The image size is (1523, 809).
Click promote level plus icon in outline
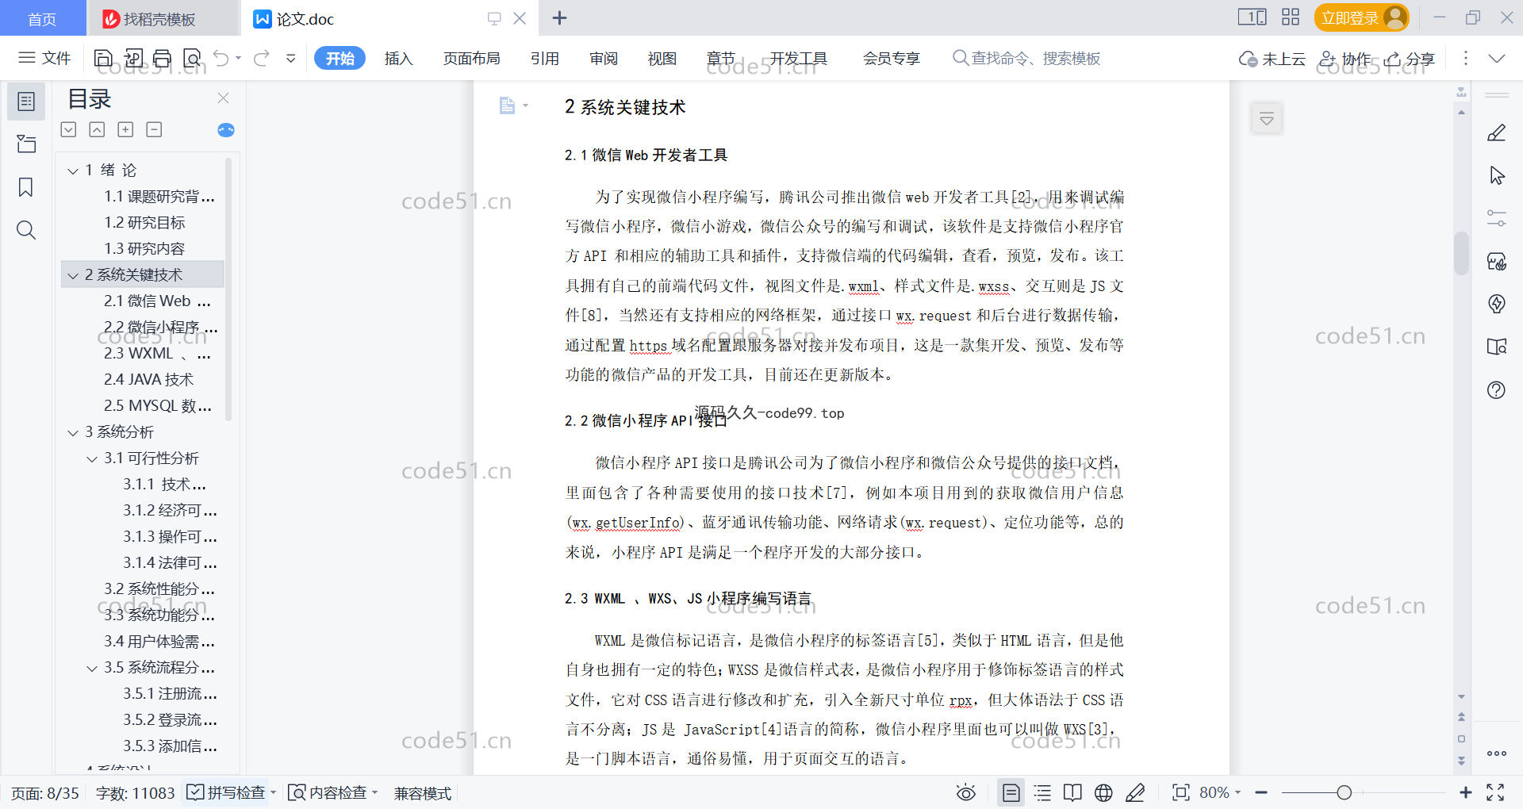(x=125, y=129)
